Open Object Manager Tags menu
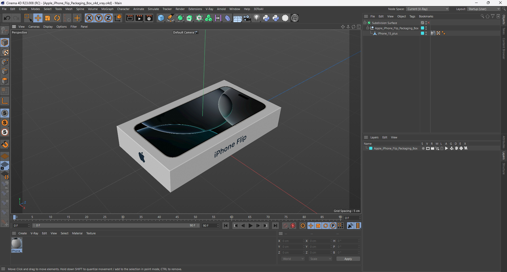This screenshot has height=272, width=507. pyautogui.click(x=412, y=16)
